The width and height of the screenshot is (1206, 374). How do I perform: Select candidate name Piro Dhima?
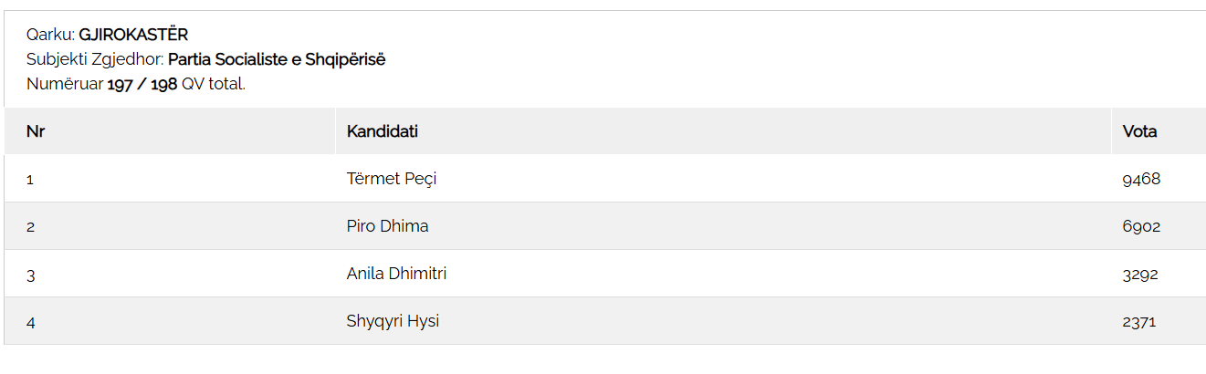[387, 226]
